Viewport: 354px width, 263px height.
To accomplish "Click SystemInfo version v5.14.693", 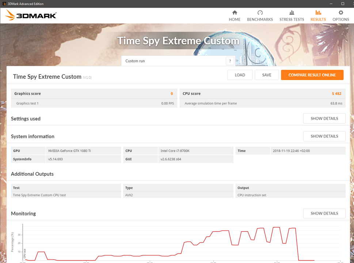I will 84,159.
